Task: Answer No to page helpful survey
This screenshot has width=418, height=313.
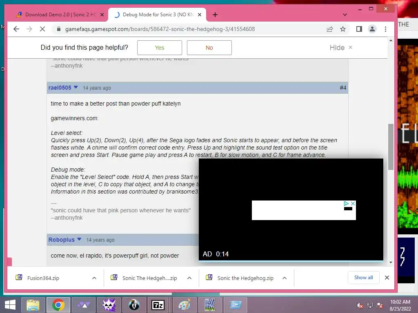Action: tap(209, 48)
